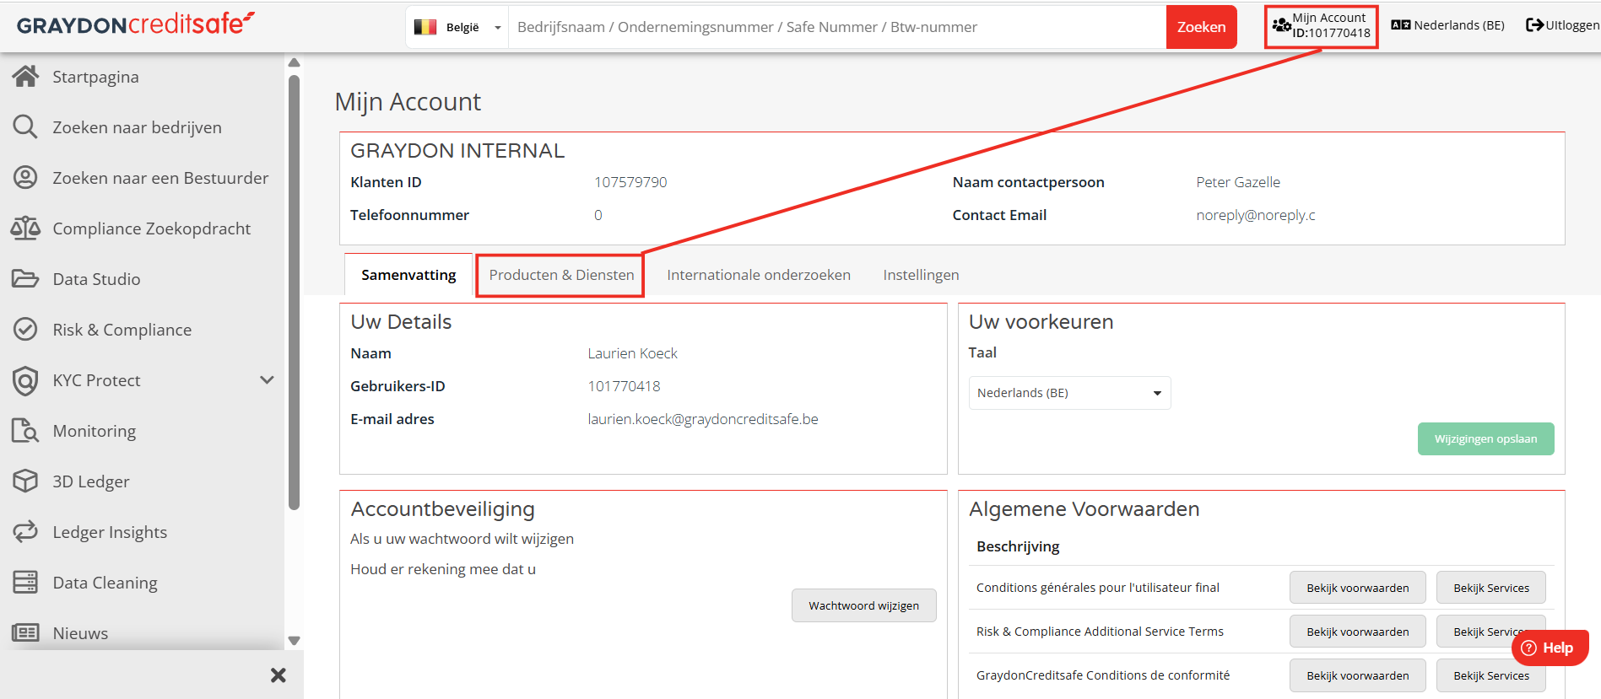Click the scales icon for Compliance Zoekopdracht

coord(25,229)
